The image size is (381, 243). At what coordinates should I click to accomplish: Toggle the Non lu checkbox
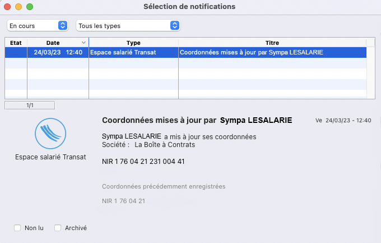coord(17,228)
